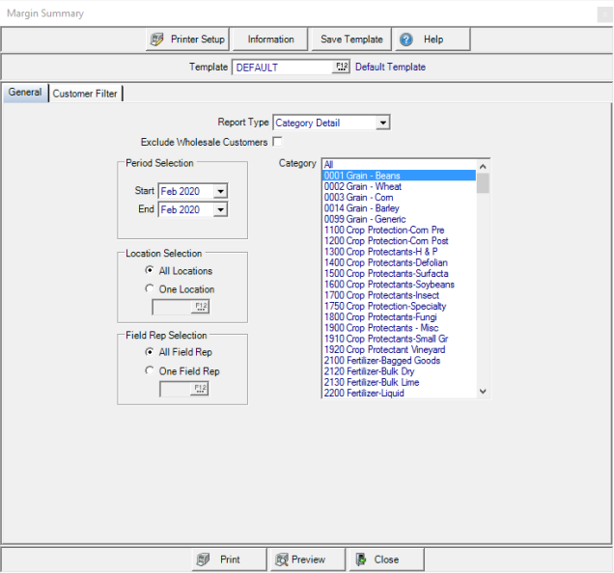614x573 pixels.
Task: Switch to the General tab
Action: pos(25,93)
